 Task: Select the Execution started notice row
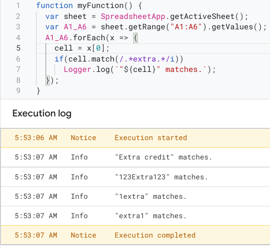coord(135,138)
